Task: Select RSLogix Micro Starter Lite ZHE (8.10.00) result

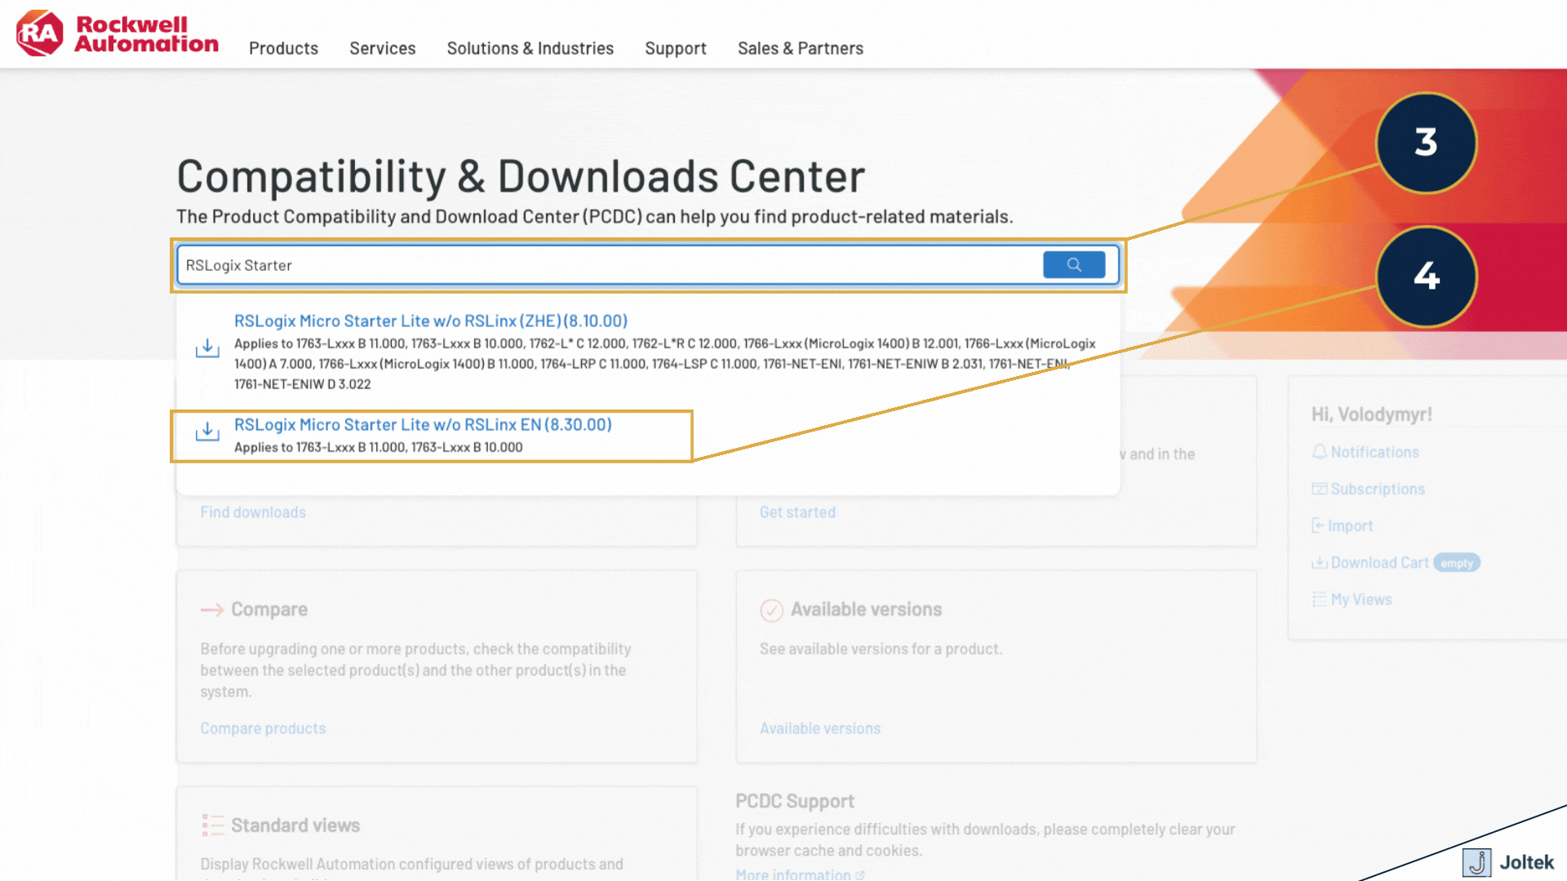Action: click(431, 321)
